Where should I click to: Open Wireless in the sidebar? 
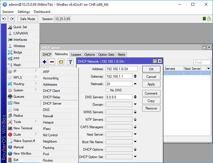(x=23, y=46)
